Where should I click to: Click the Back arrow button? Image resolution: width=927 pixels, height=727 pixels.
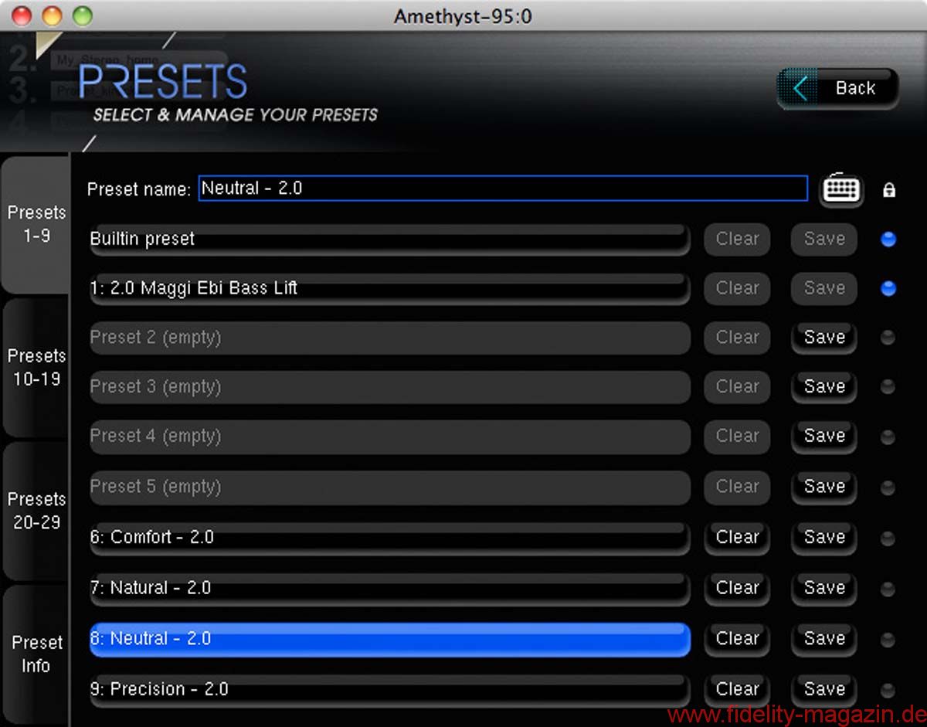coord(837,89)
